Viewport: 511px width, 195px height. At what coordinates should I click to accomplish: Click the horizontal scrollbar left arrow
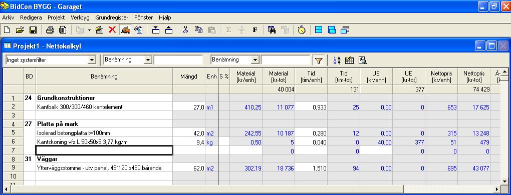6,189
